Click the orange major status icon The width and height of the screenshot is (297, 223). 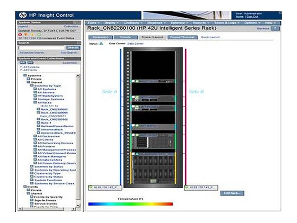pyautogui.click(x=26, y=35)
